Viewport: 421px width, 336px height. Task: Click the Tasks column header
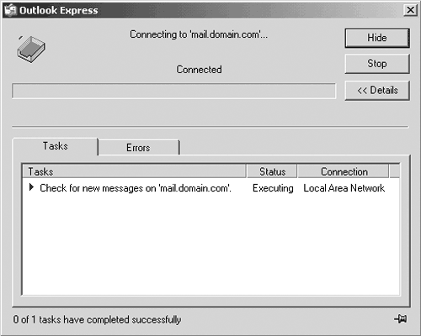[134, 171]
